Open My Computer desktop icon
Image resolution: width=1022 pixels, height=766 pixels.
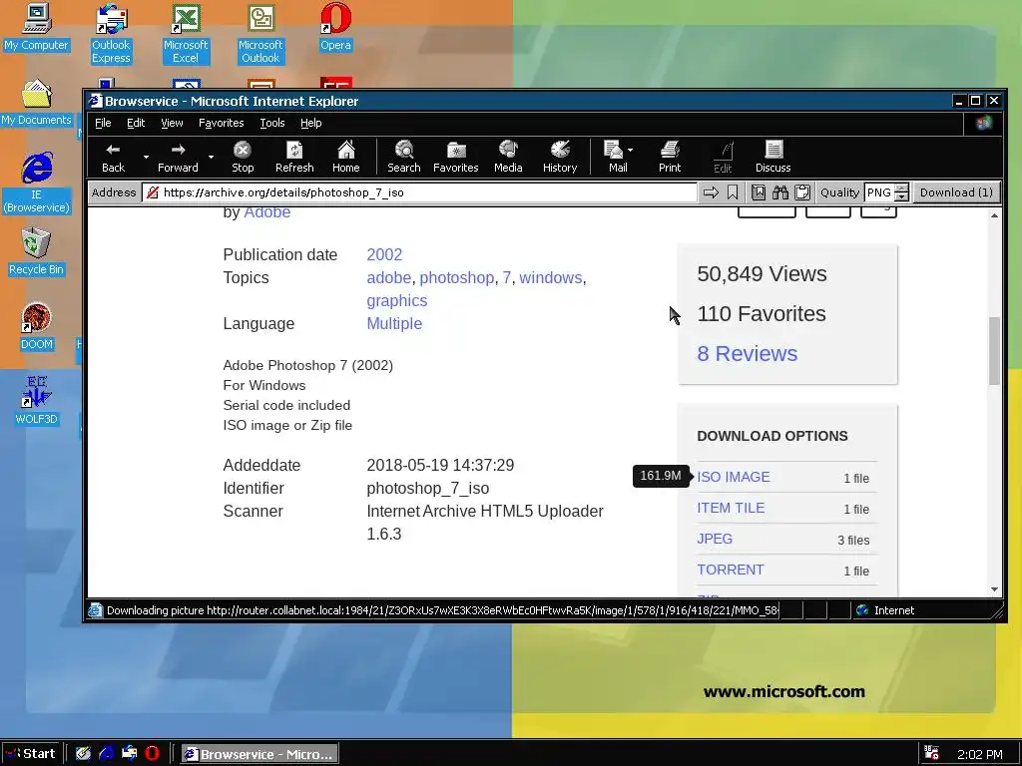click(36, 27)
